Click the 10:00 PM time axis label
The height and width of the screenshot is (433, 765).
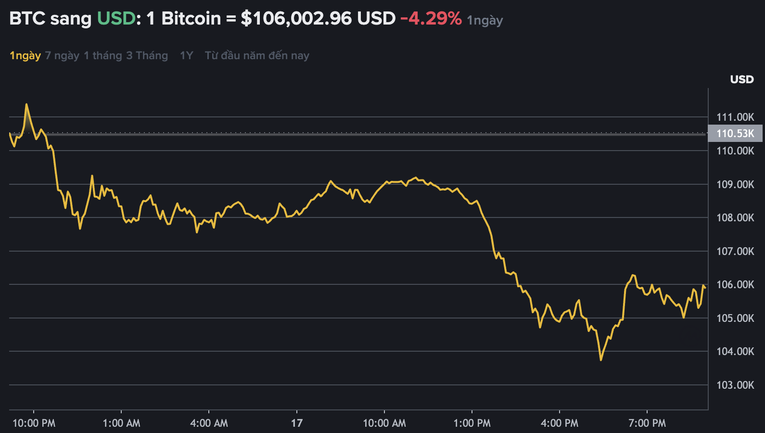click(x=34, y=423)
